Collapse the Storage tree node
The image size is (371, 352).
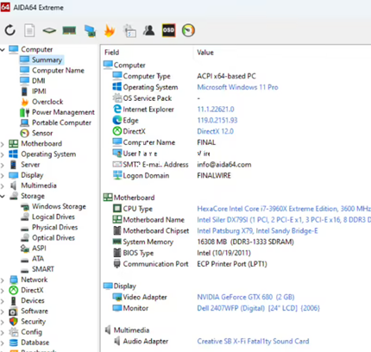coord(3,197)
